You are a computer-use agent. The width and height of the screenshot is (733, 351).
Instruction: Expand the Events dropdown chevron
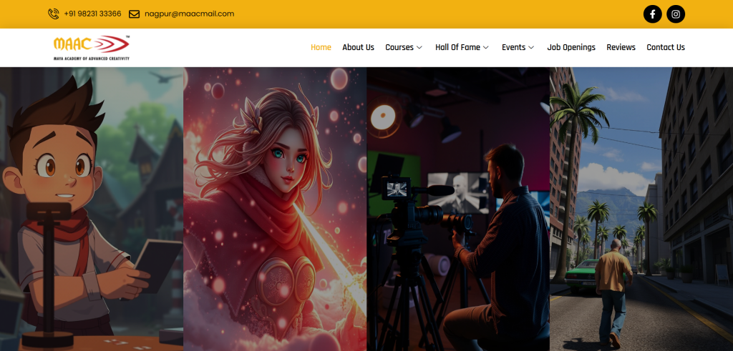click(x=531, y=48)
